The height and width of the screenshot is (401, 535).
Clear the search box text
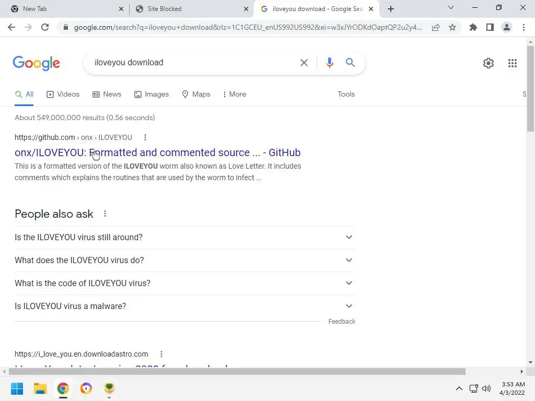pyautogui.click(x=304, y=63)
